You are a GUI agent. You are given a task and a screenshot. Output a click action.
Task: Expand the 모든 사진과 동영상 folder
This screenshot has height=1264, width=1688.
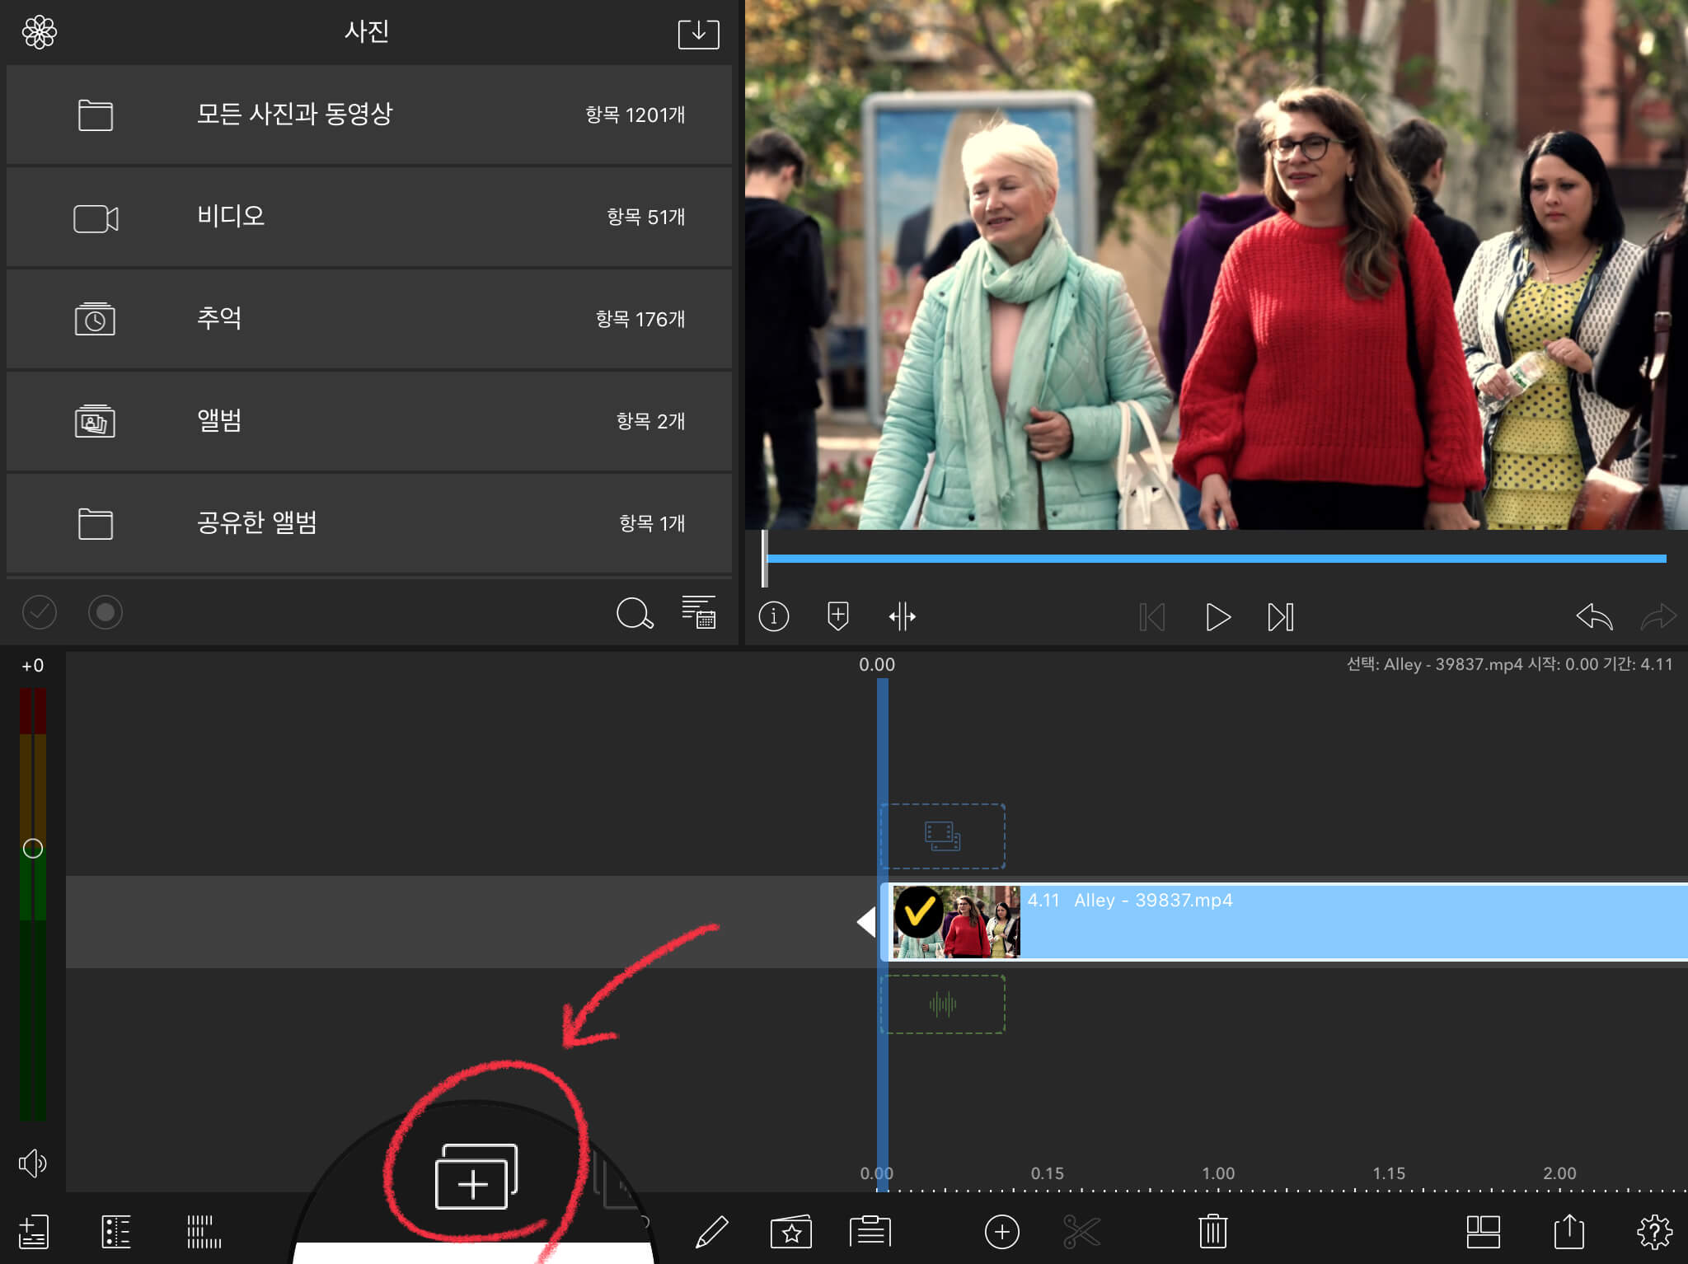[368, 115]
